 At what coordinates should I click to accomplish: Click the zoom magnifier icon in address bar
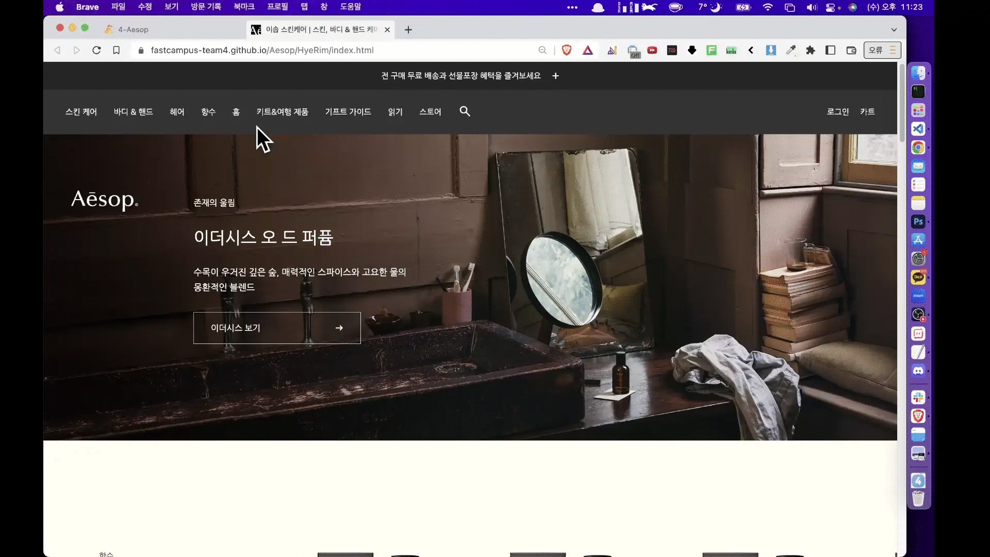coord(542,51)
